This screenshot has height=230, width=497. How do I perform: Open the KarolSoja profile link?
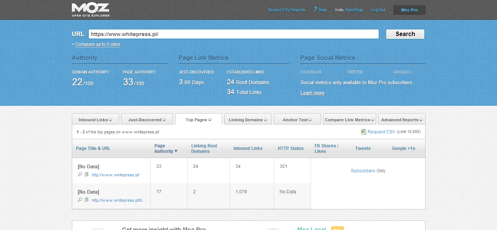coord(354,10)
